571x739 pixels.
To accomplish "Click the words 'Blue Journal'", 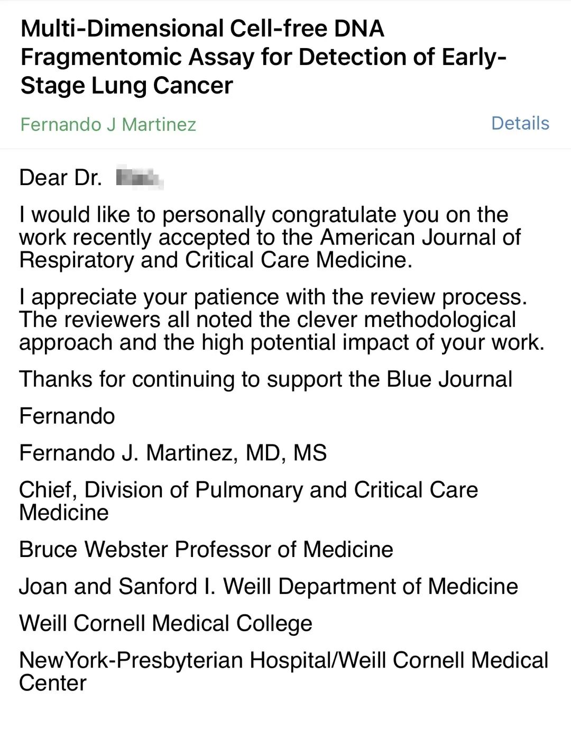I will coord(449,379).
